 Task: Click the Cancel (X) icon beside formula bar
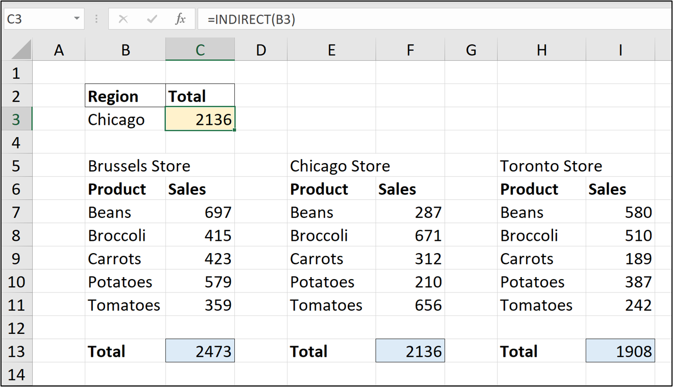point(123,18)
